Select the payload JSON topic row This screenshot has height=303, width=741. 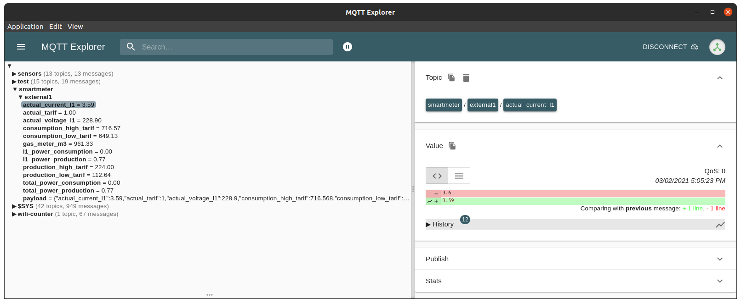(x=216, y=198)
